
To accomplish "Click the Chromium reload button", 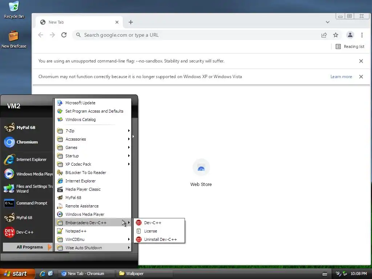I will [x=64, y=35].
